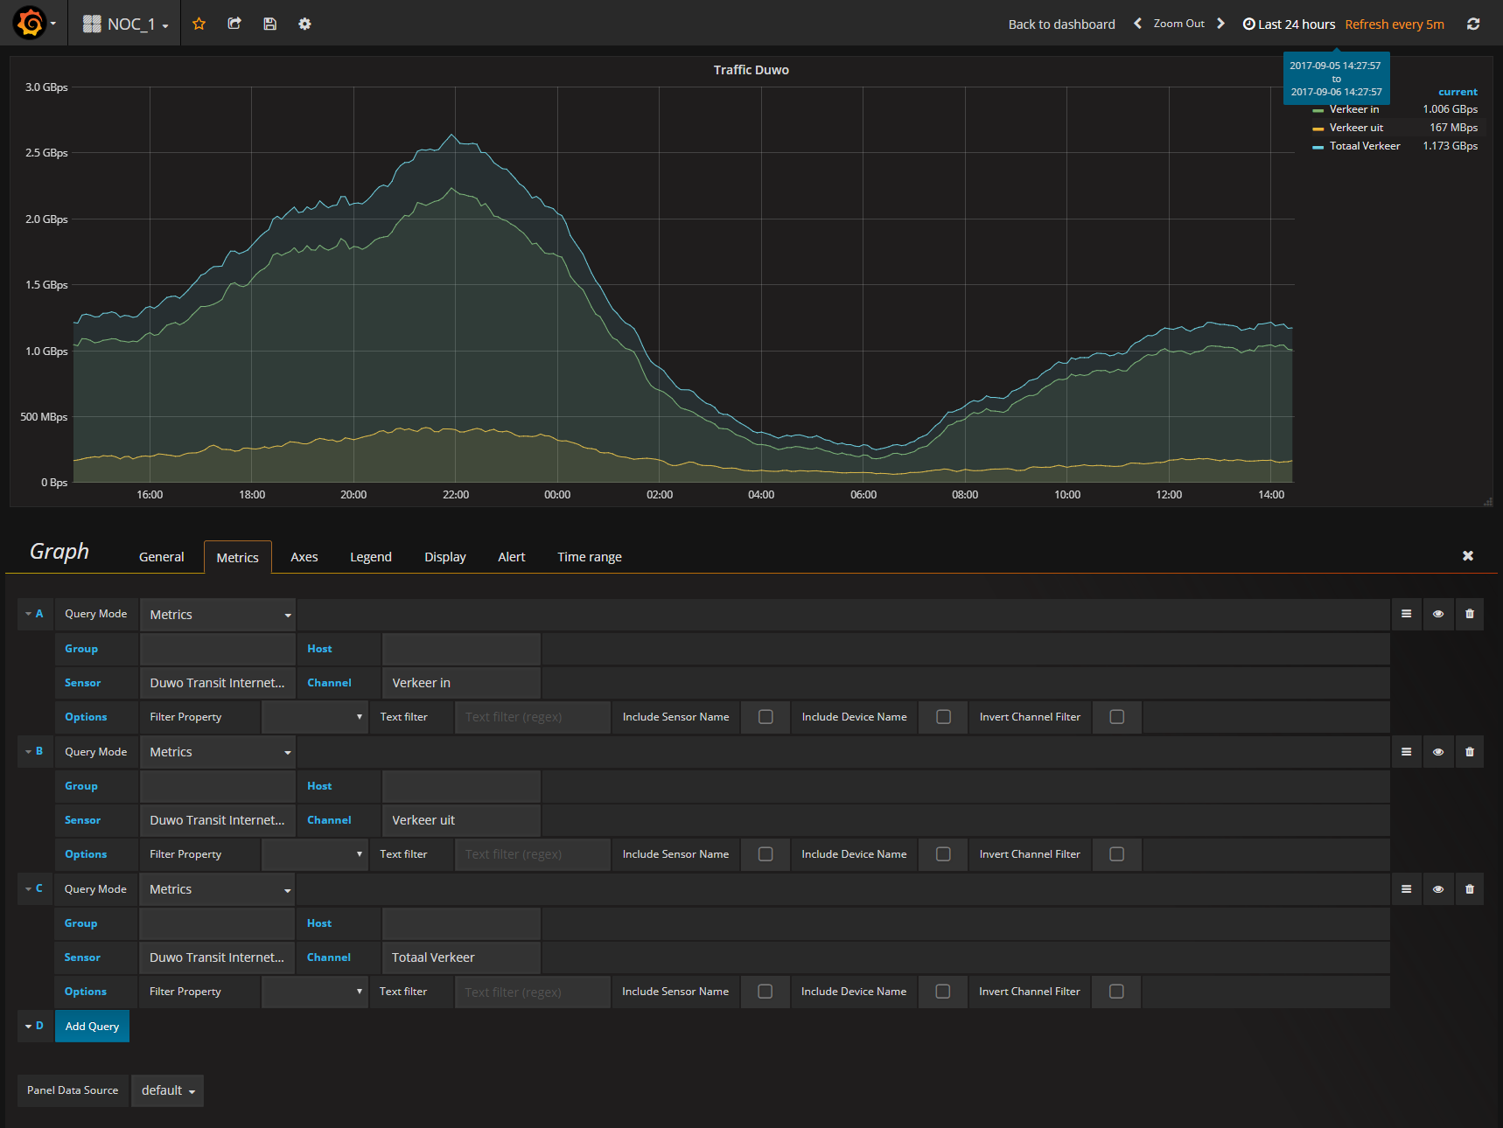
Task: Shift time range forward with right arrow
Action: click(1220, 24)
